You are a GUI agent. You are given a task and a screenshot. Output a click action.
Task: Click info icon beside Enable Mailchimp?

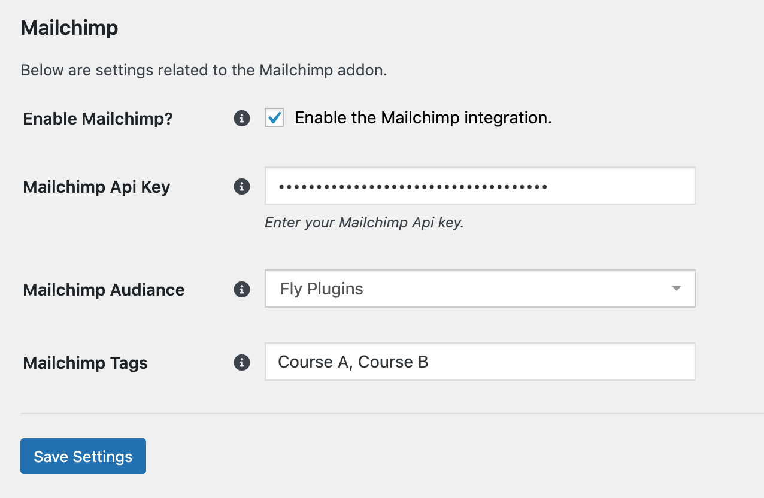click(241, 119)
